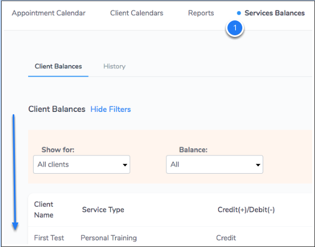Click the arrow on the Show for dropdown
This screenshot has width=315, height=247.
[125, 165]
